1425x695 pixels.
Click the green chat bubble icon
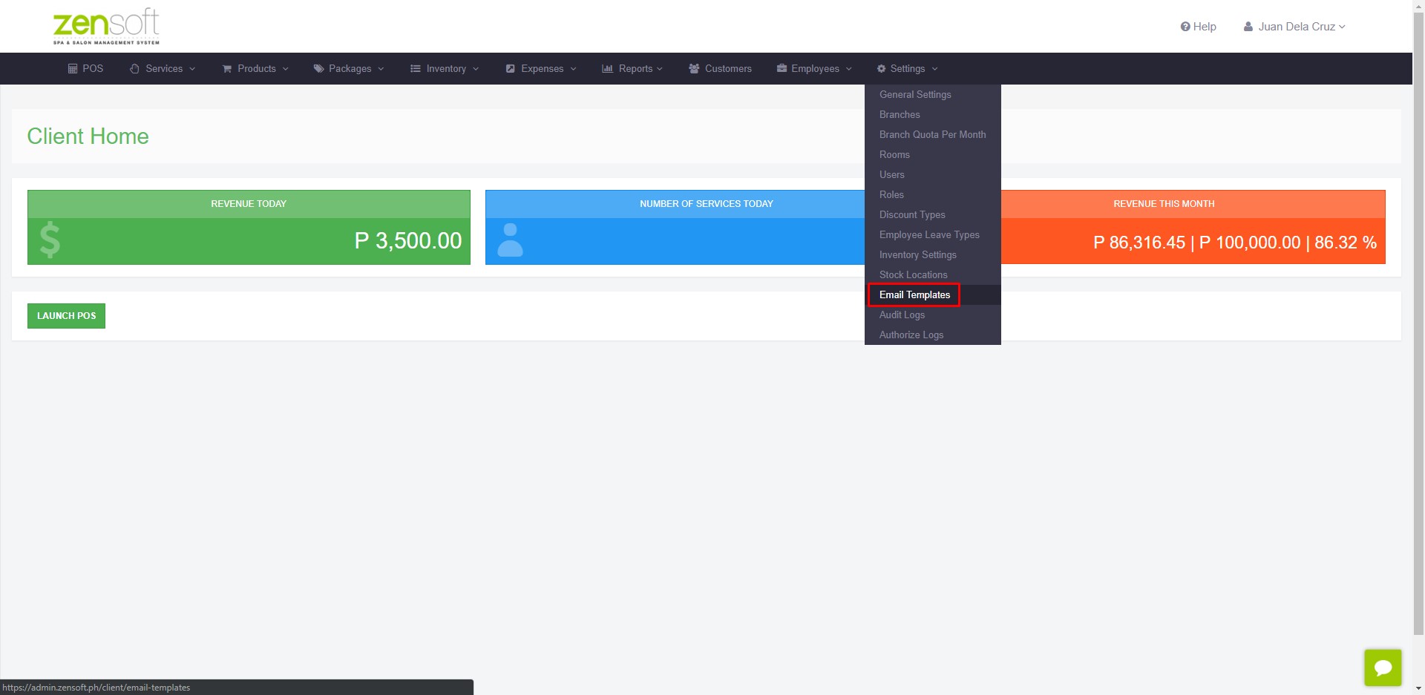pyautogui.click(x=1383, y=668)
